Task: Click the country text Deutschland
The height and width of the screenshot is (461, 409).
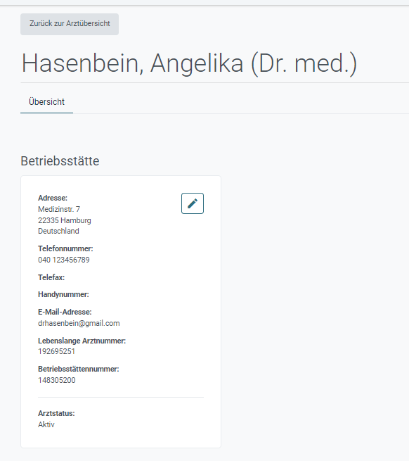Action: tap(58, 231)
